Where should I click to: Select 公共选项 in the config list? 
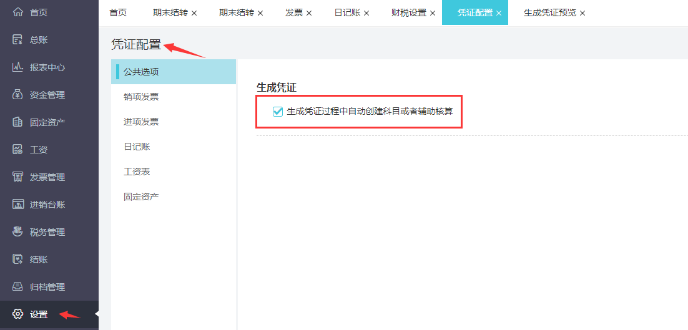(174, 72)
